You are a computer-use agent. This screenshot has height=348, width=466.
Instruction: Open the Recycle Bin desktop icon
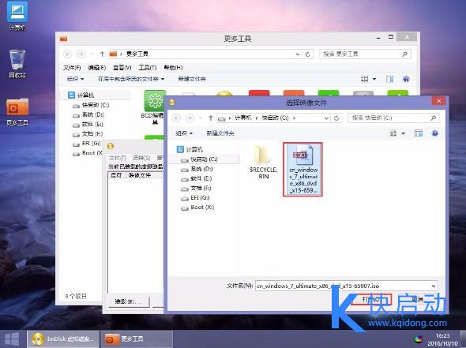(x=17, y=64)
